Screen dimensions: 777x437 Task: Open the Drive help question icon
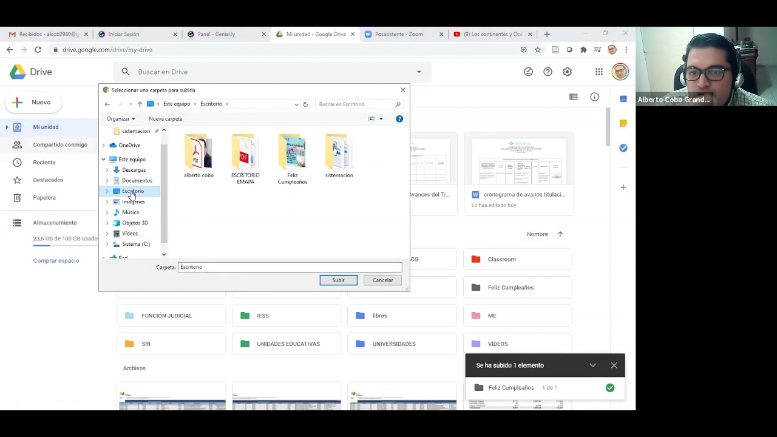(548, 72)
